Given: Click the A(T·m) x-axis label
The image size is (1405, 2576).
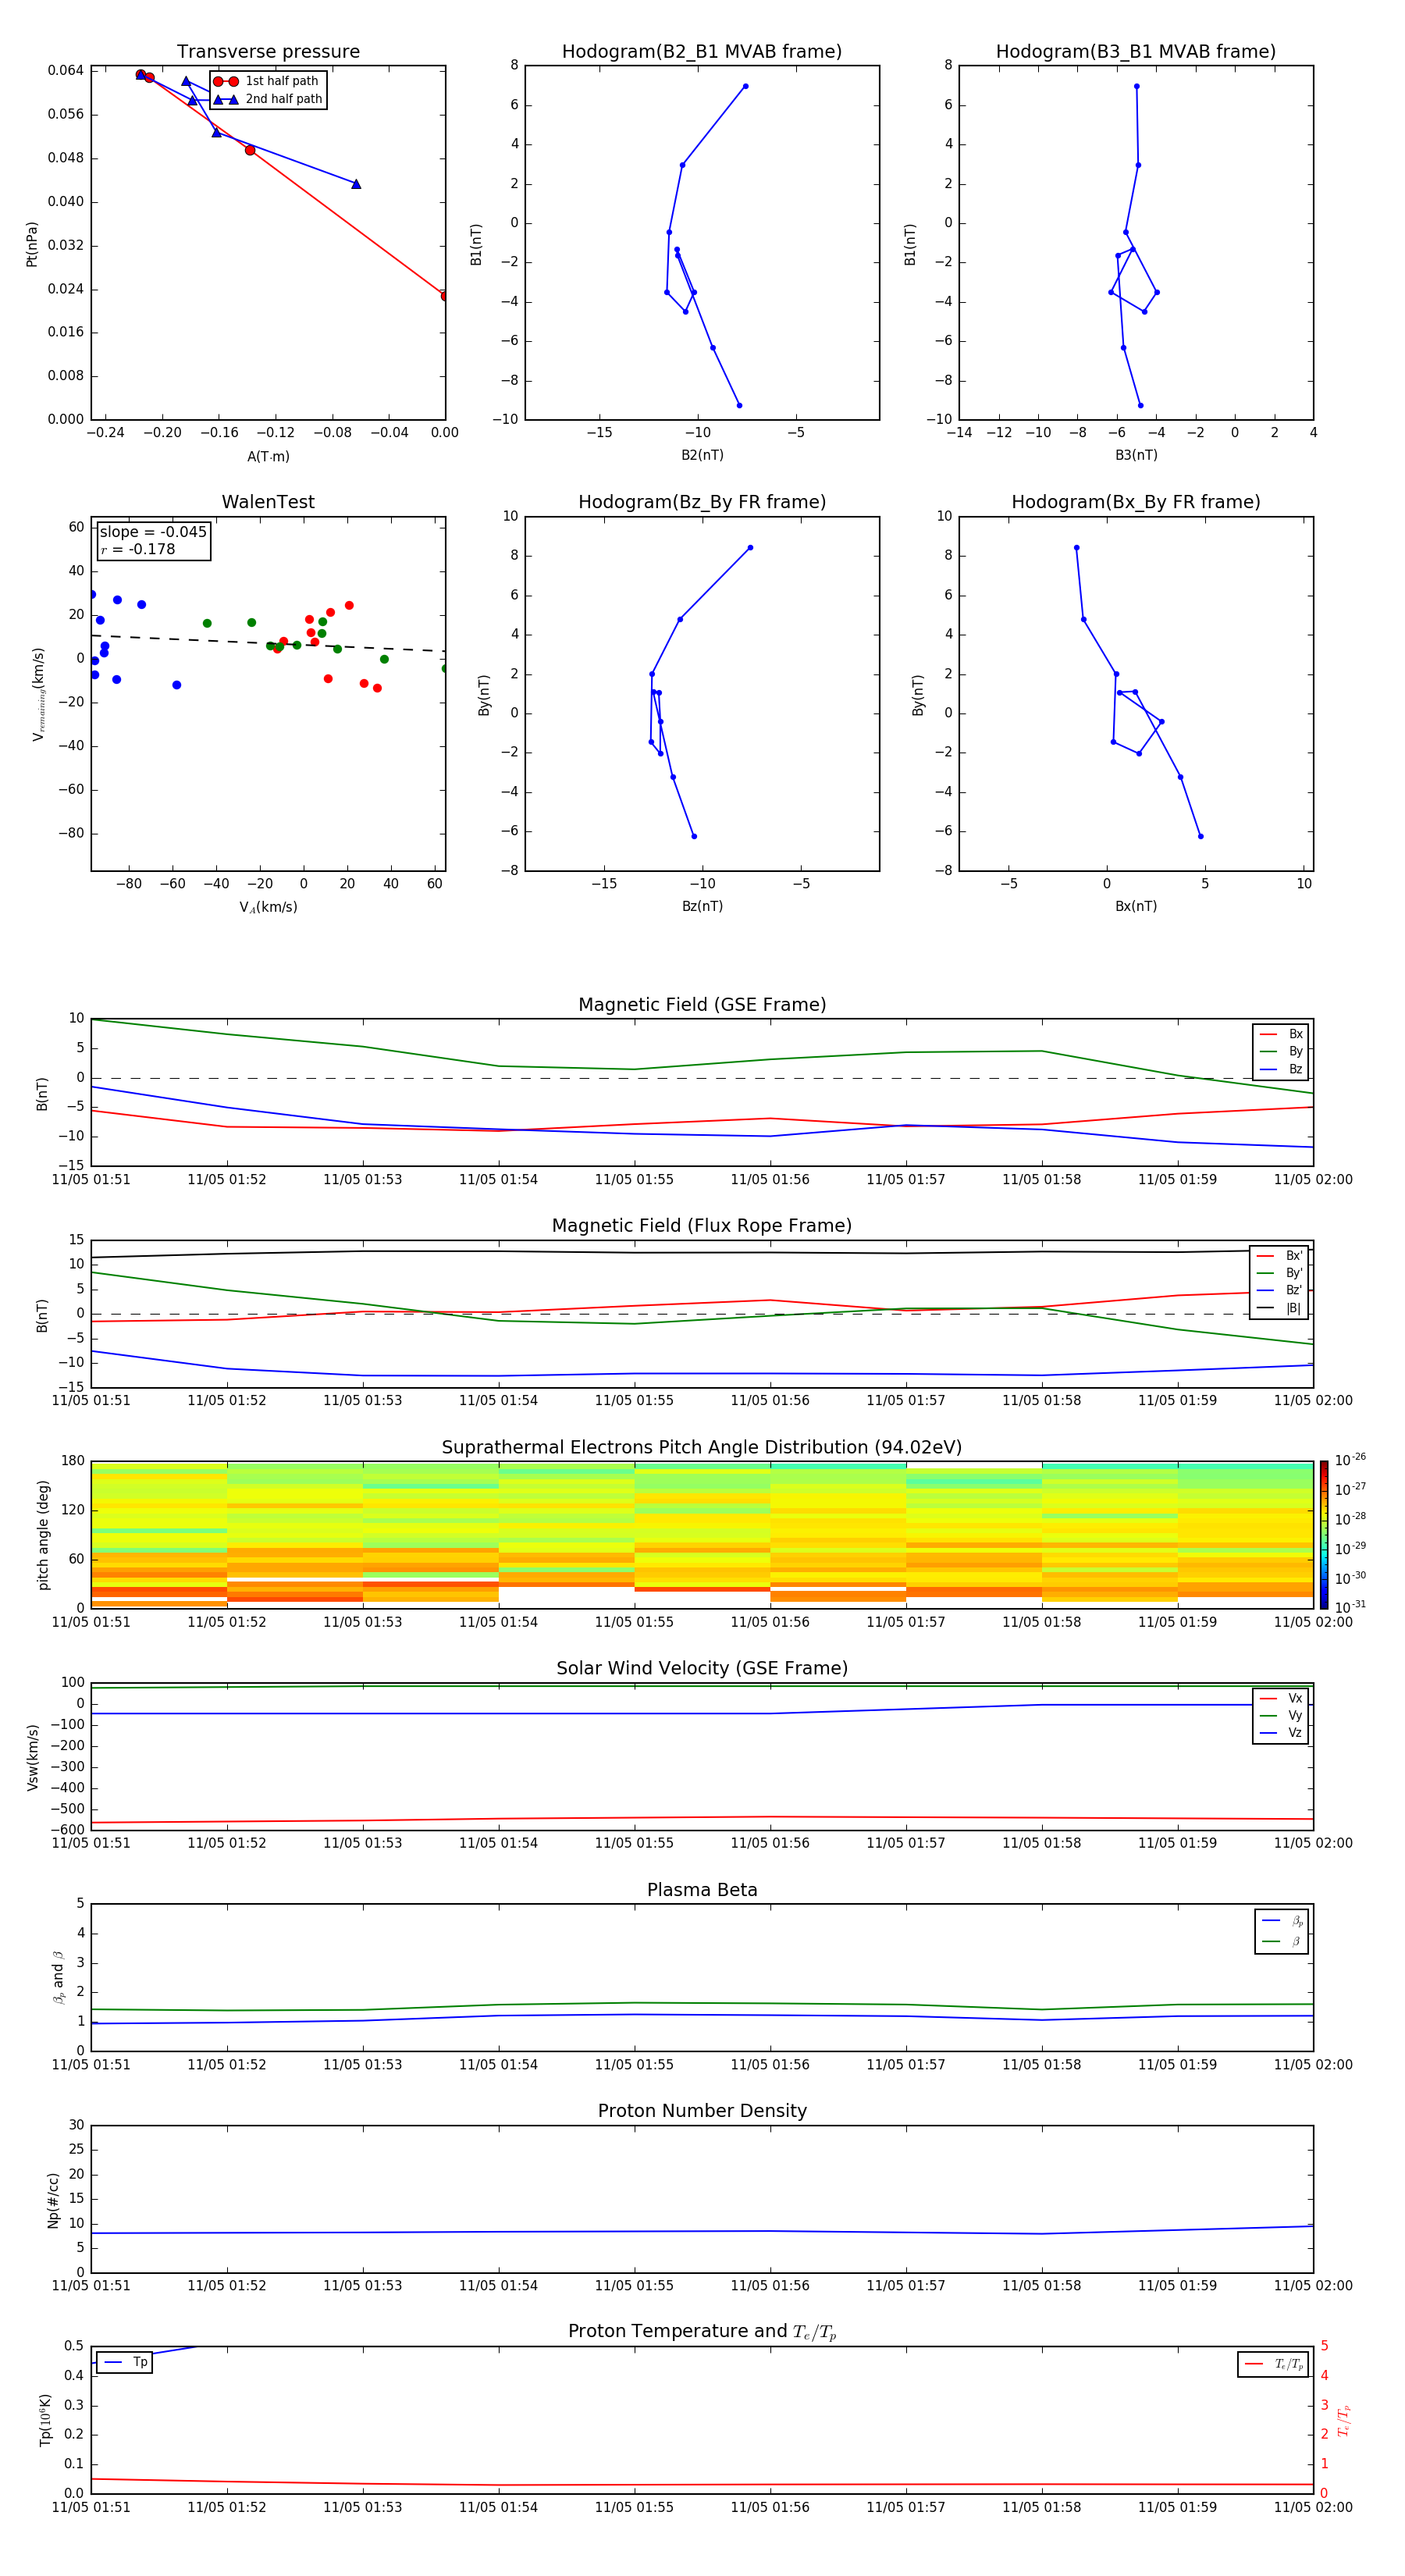Looking at the screenshot, I should (268, 456).
